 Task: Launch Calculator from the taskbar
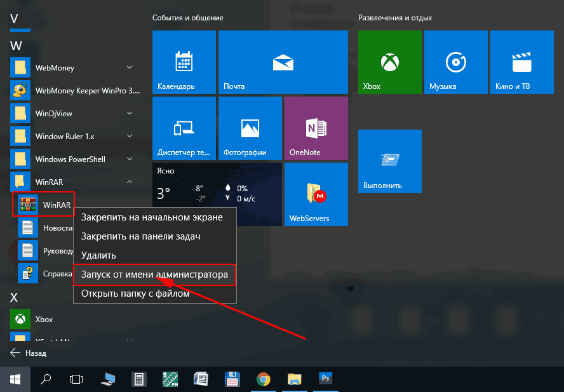[139, 379]
